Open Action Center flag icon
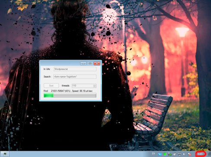 (189, 154)
